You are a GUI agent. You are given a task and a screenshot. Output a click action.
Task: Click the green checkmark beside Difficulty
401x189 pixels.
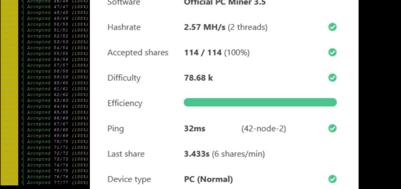pos(332,78)
